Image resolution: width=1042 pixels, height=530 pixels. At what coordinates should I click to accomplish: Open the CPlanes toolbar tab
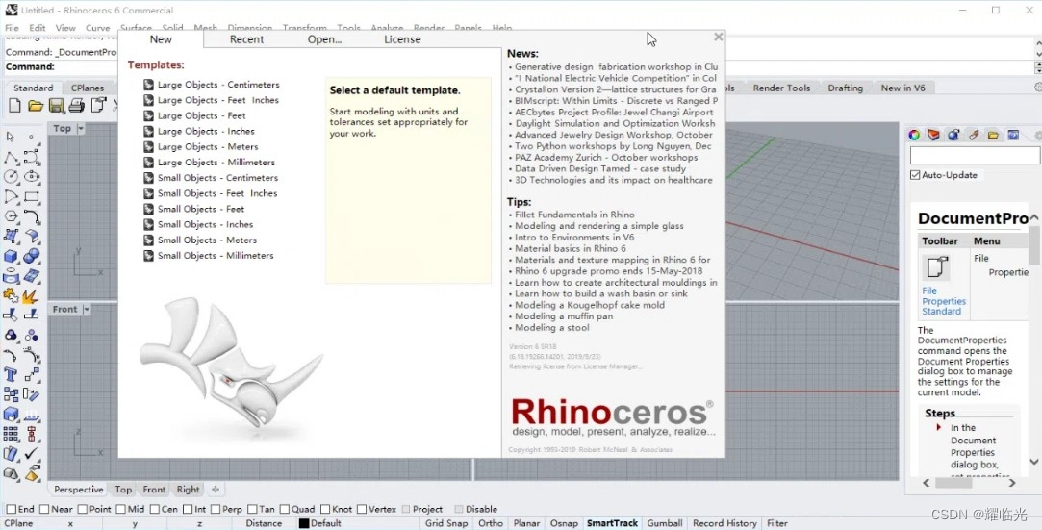(88, 88)
